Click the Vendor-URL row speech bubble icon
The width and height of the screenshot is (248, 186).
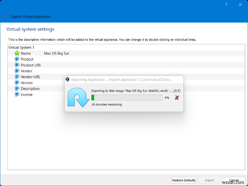(x=17, y=77)
